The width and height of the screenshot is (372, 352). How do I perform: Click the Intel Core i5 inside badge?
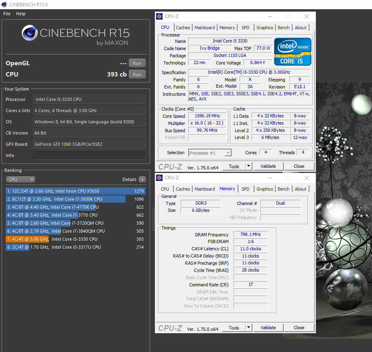293,52
